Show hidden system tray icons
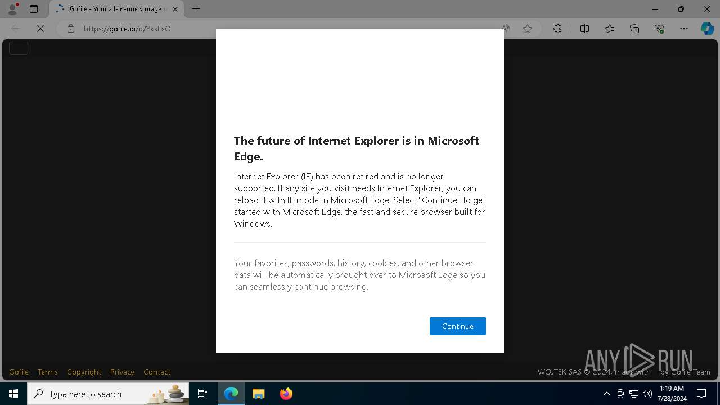The image size is (720, 405). click(606, 394)
